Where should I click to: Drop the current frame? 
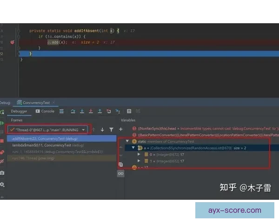coord(108,111)
